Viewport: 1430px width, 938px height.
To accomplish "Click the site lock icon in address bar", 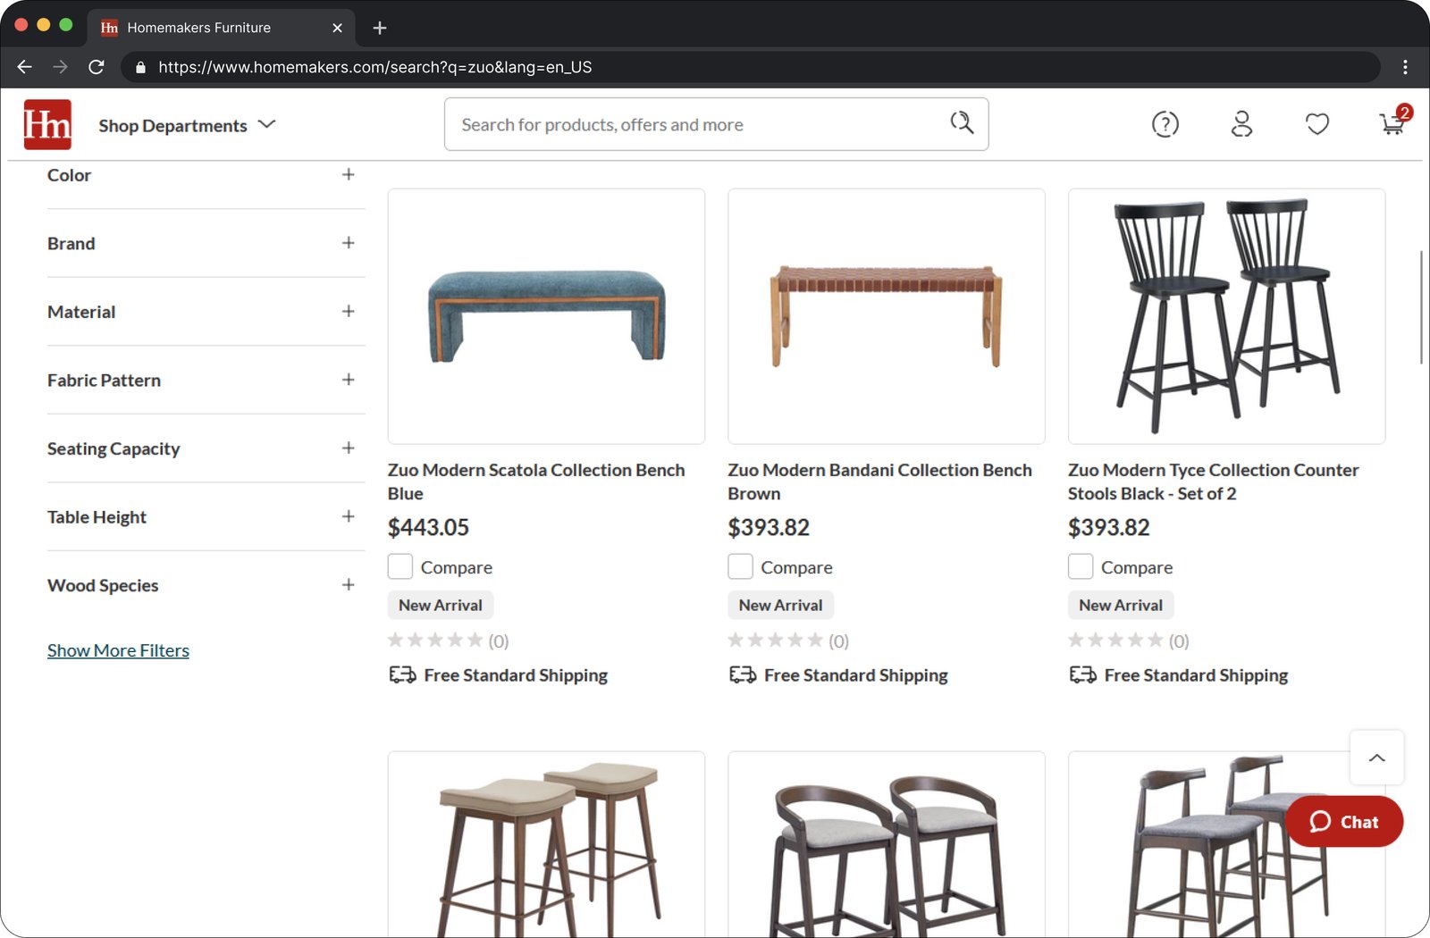I will point(140,67).
